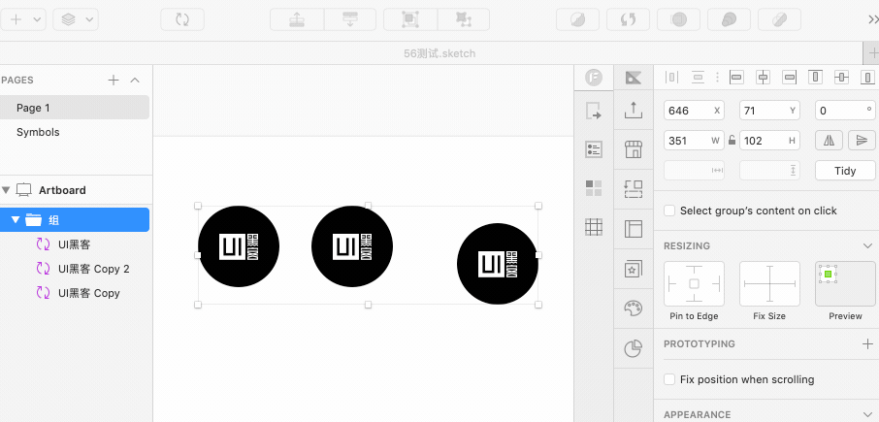This screenshot has width=879, height=422.
Task: Click the bulleted list card icon in plugin sidebar
Action: pos(594,149)
